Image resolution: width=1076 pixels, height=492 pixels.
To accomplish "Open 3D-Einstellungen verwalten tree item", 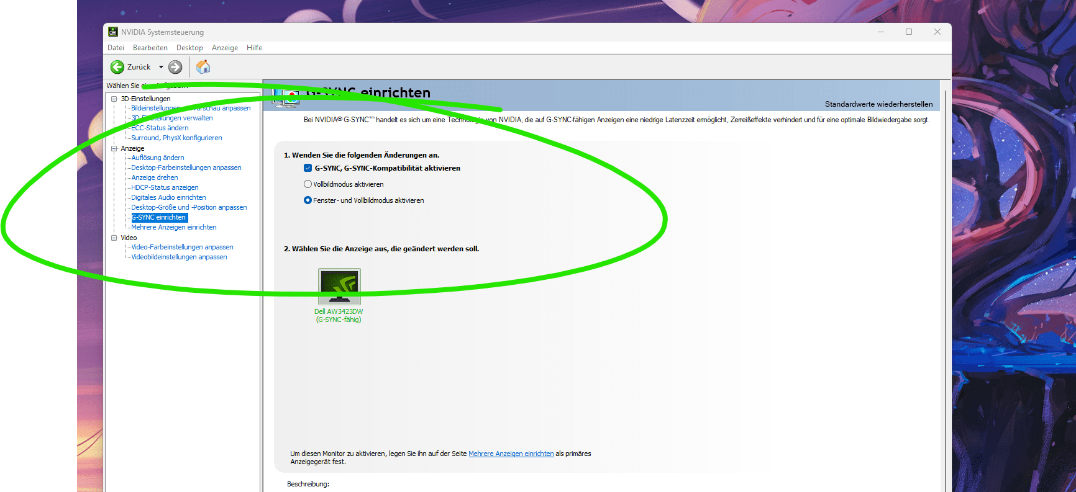I will (172, 118).
